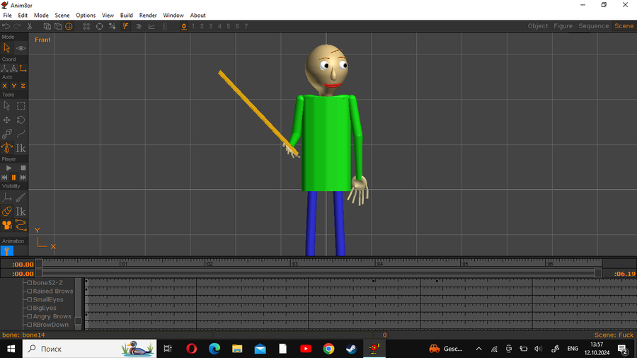This screenshot has width=637, height=358.
Task: Pause the animation player
Action: (x=14, y=178)
